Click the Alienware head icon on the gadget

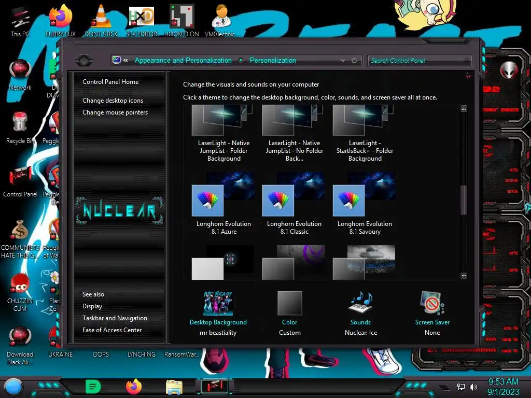509,70
